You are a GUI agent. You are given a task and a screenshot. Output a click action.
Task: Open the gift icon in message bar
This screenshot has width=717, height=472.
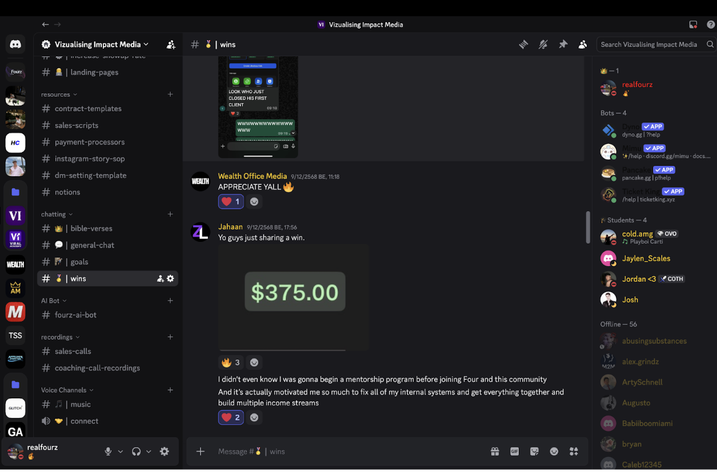[x=495, y=451]
